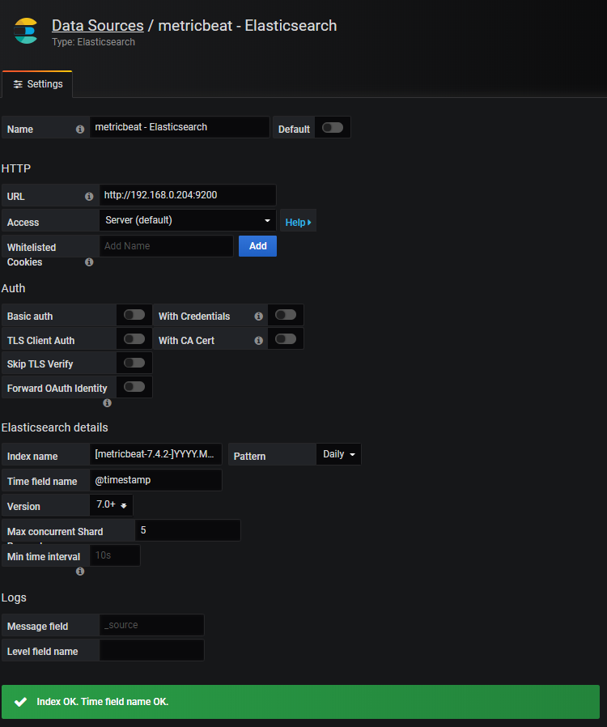Image resolution: width=607 pixels, height=727 pixels.
Task: Click the With CA Cert info icon
Action: click(258, 341)
